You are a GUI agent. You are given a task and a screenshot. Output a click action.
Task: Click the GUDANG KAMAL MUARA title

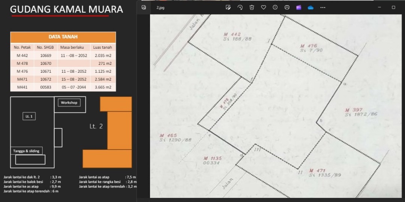point(66,9)
